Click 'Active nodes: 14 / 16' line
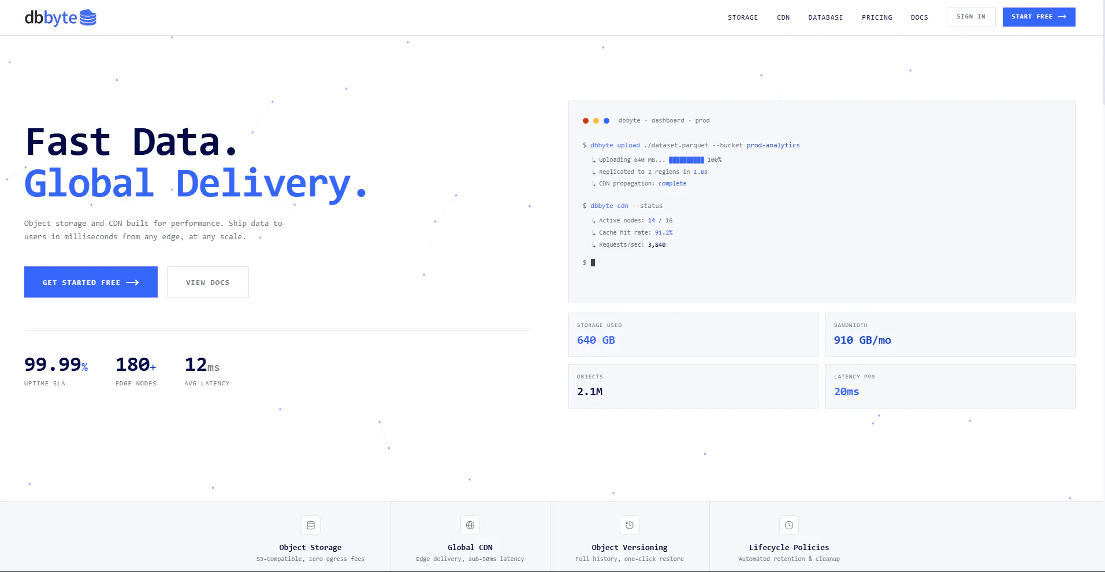The width and height of the screenshot is (1105, 572). click(x=633, y=220)
